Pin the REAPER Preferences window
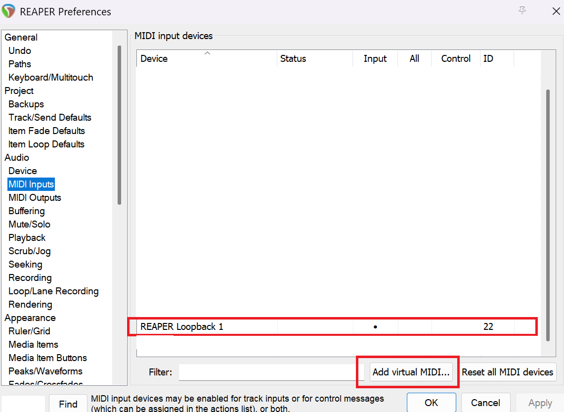Viewport: 564px width, 412px height. (522, 11)
